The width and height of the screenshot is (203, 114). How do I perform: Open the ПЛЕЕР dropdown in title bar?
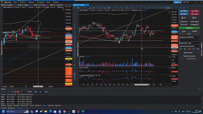click(x=177, y=2)
